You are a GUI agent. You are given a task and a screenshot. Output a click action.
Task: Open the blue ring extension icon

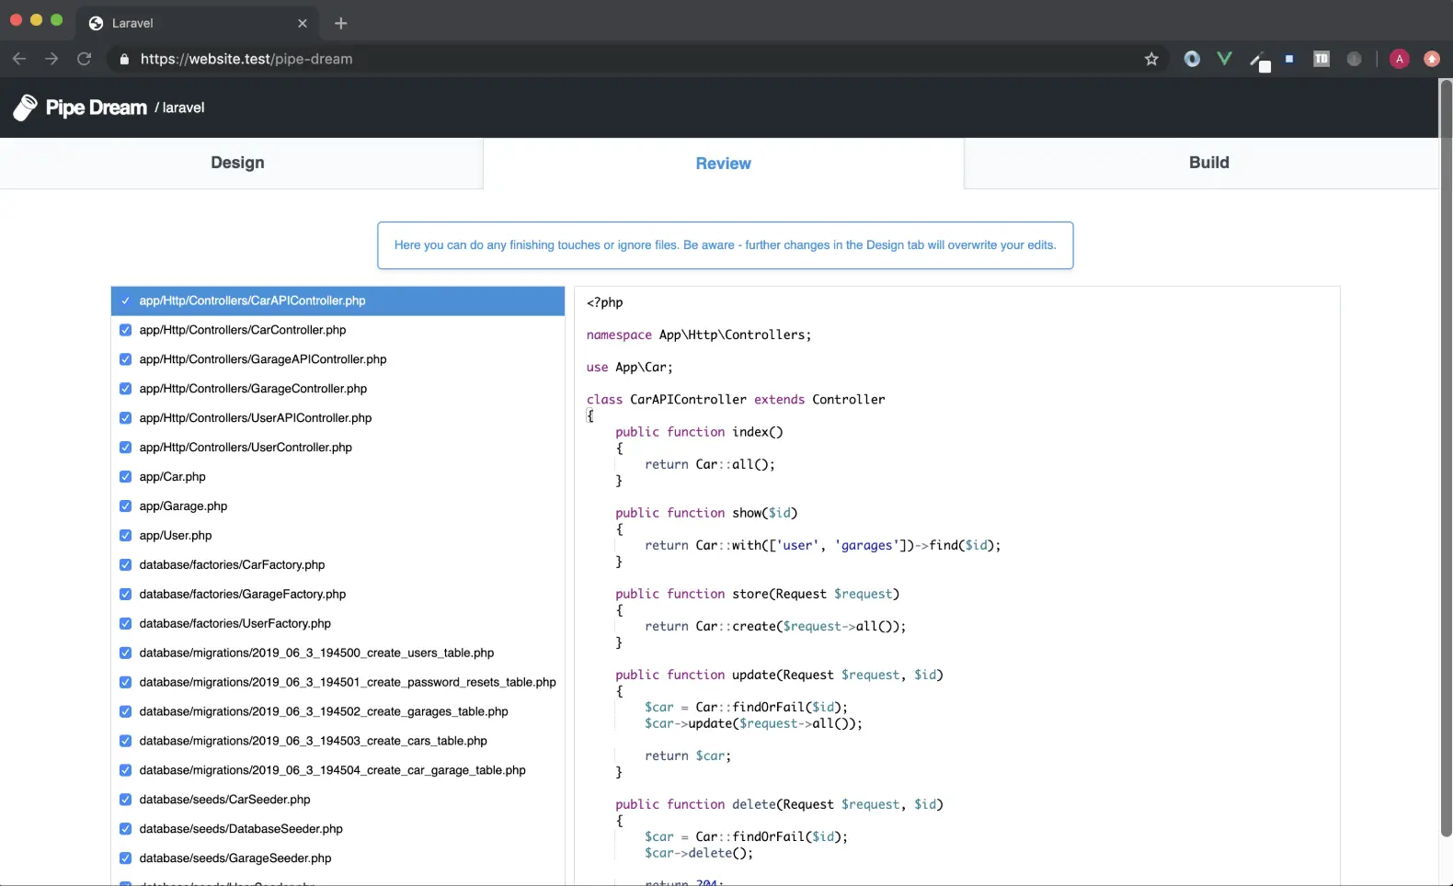click(1192, 59)
